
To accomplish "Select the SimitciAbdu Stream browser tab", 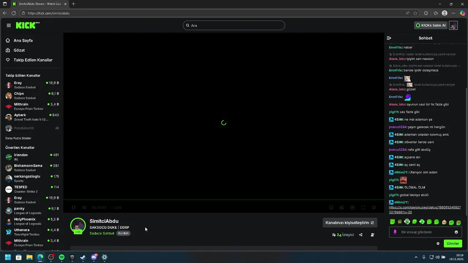I will pos(39,4).
